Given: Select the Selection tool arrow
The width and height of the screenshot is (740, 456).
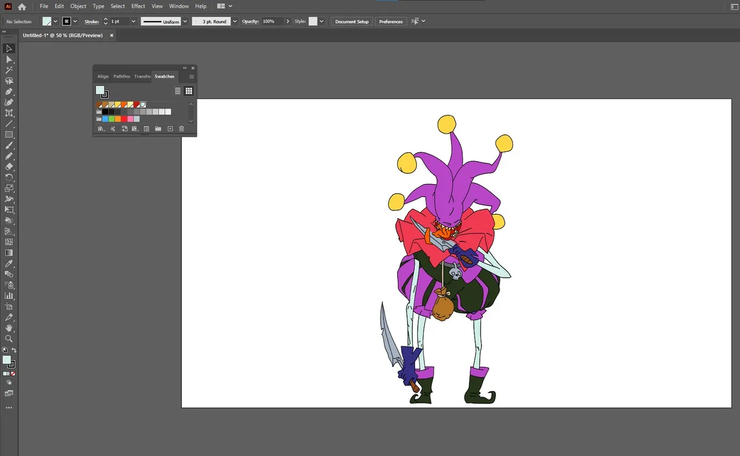Looking at the screenshot, I should tap(9, 48).
